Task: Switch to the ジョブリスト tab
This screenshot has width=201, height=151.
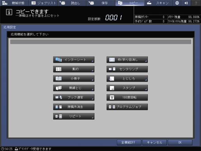Action: click(44, 3)
